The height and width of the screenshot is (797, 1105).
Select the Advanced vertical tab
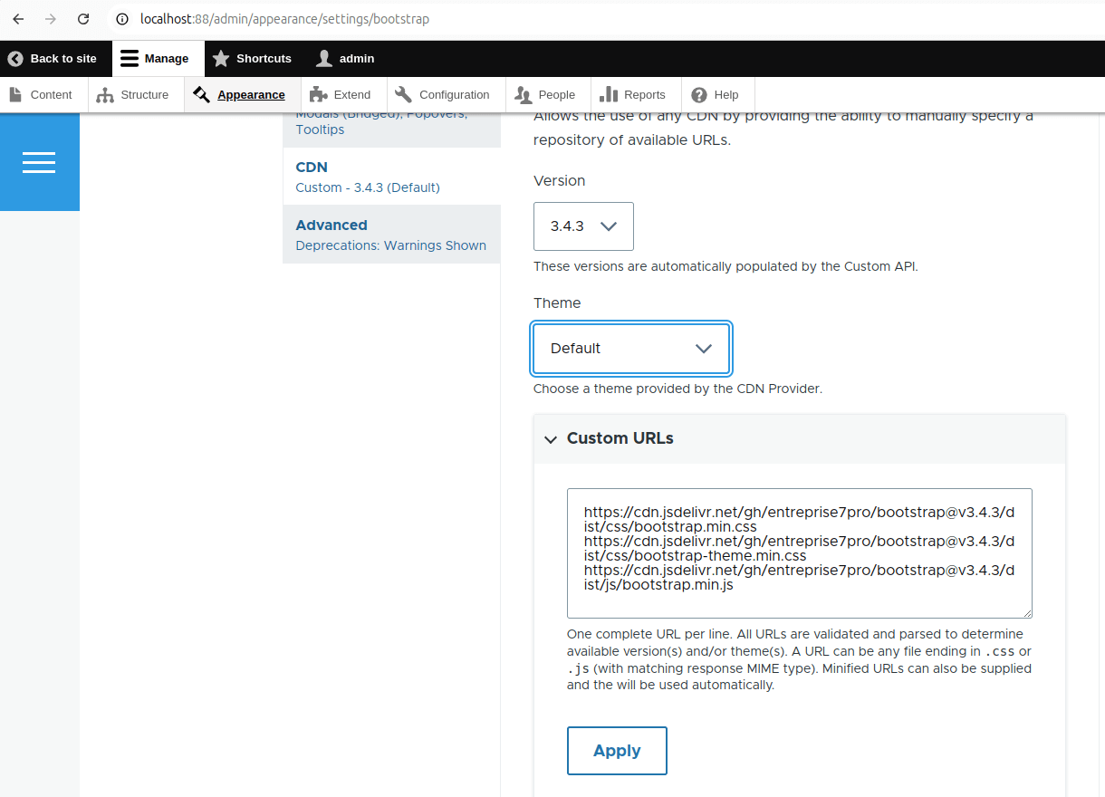(x=331, y=226)
